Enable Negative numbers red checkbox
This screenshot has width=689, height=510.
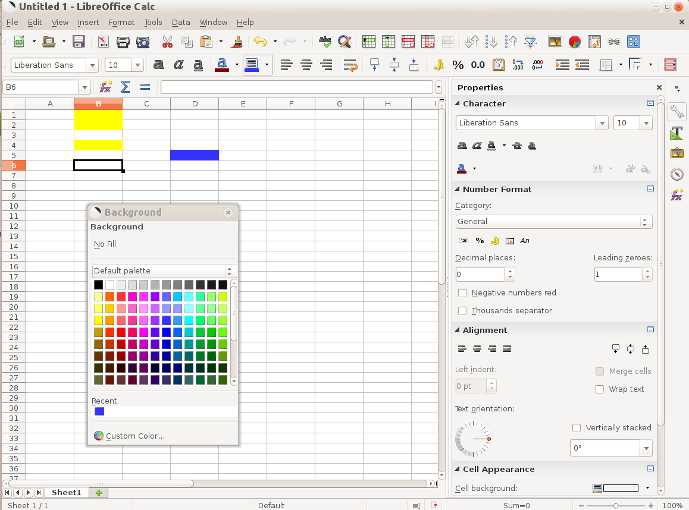[x=462, y=293]
